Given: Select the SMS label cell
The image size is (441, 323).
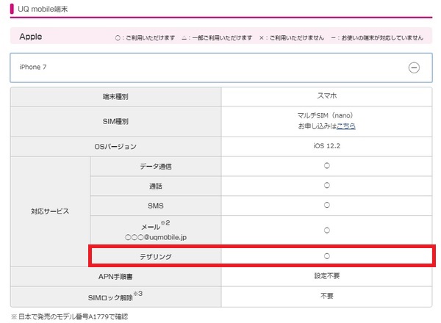Looking at the screenshot, I should click(156, 206).
